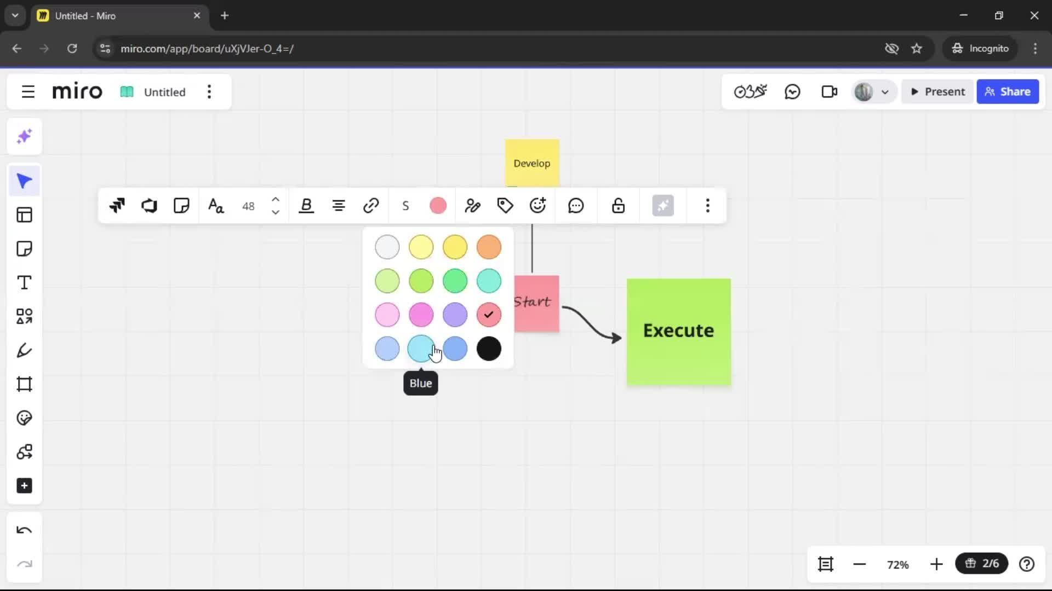Start a video call
Image resolution: width=1052 pixels, height=591 pixels.
coord(830,92)
